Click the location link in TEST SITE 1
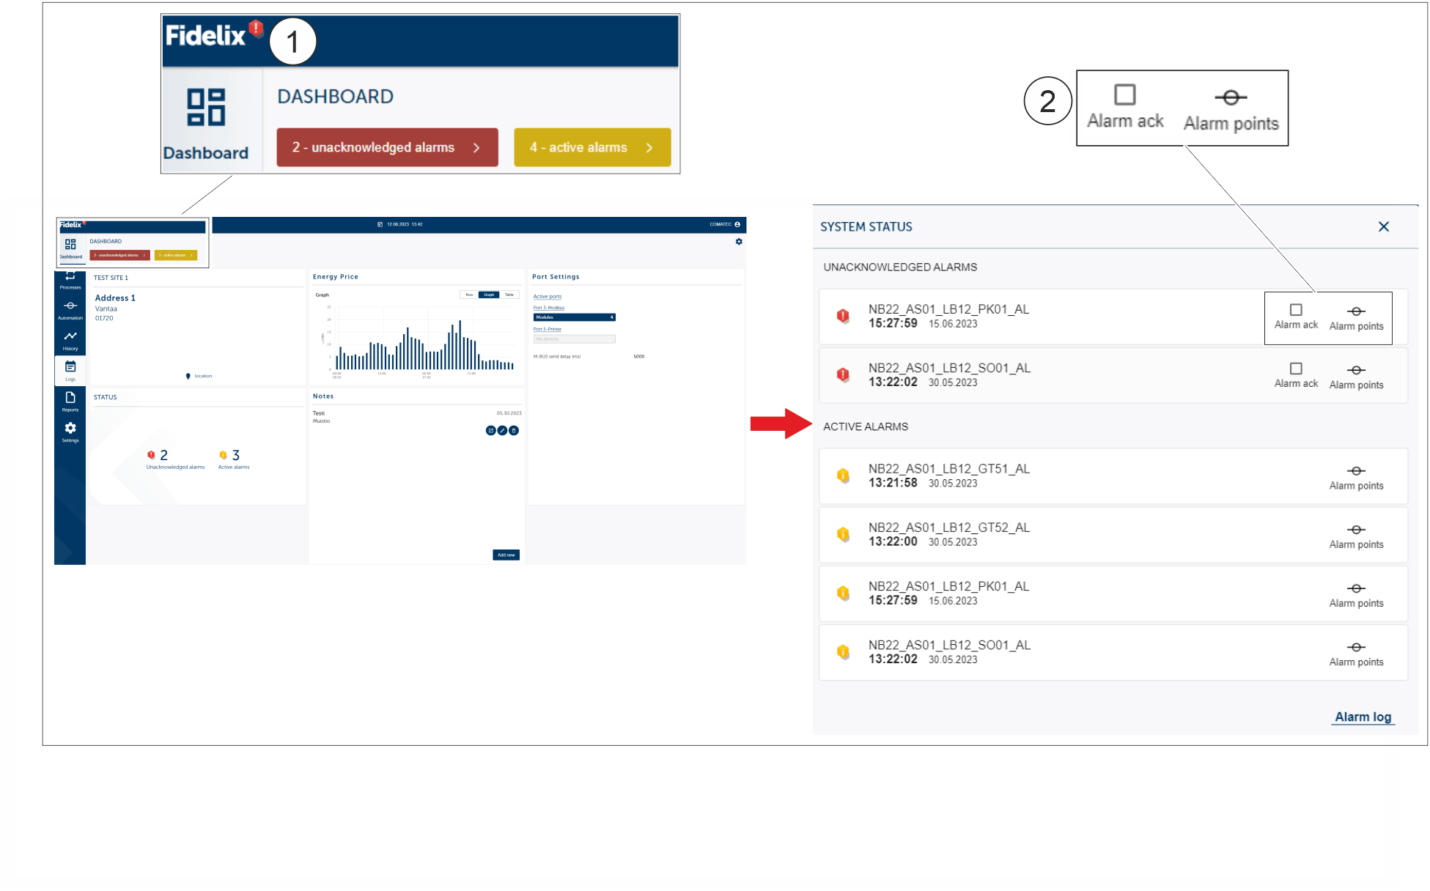The height and width of the screenshot is (891, 1430). [x=203, y=376]
